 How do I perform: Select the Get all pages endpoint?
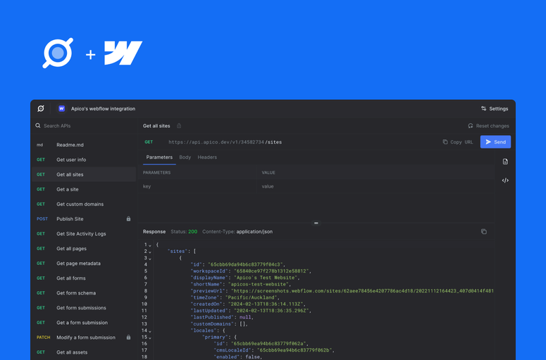(84, 248)
